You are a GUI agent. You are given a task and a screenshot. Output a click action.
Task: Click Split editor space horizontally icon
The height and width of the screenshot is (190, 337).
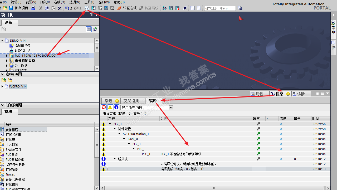pyautogui.click(x=193, y=8)
